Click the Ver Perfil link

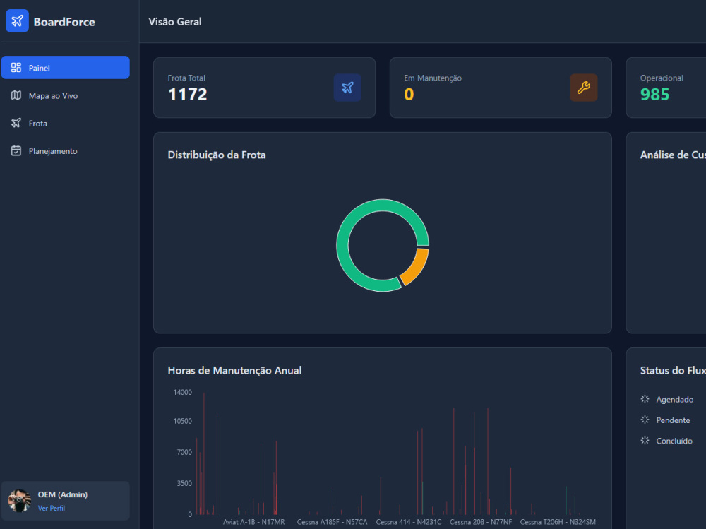pos(52,508)
